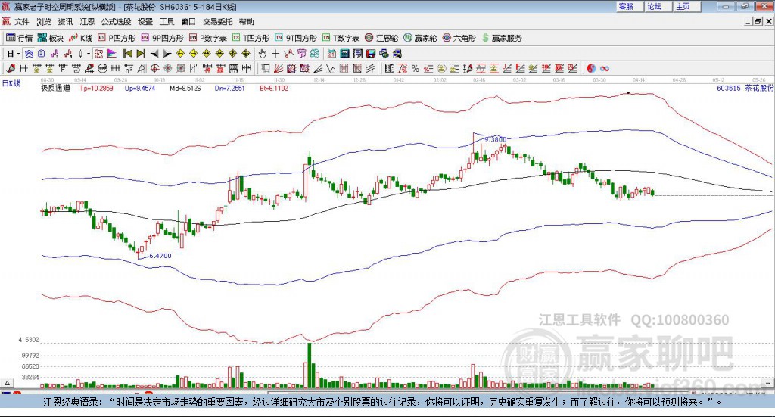Jump to first bar with skip-start icon
775x417 pixels.
(127, 54)
